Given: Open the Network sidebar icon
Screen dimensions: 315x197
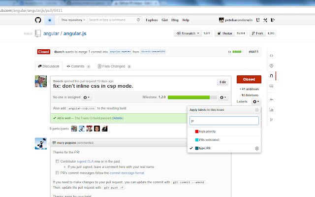Looking at the screenshot, I should (x=271, y=120).
